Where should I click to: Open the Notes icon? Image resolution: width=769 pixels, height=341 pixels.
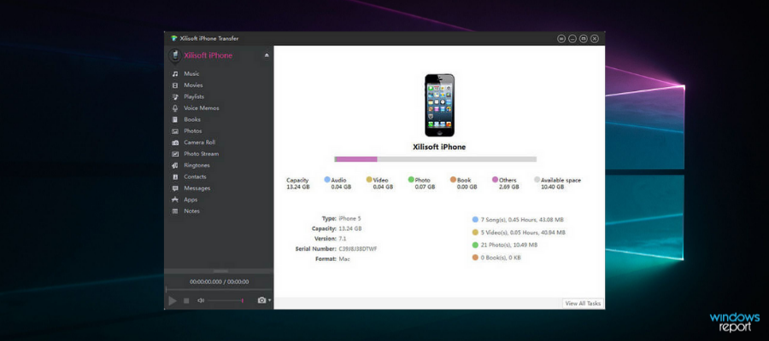(174, 211)
